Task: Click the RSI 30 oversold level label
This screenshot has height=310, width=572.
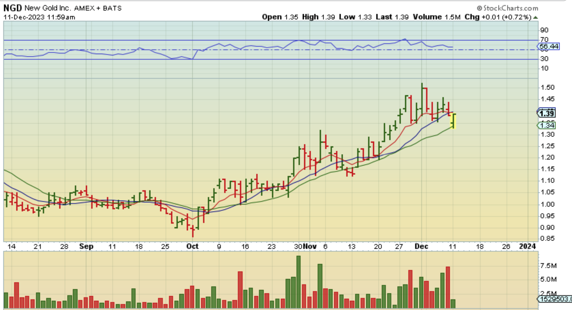Action: [x=544, y=59]
